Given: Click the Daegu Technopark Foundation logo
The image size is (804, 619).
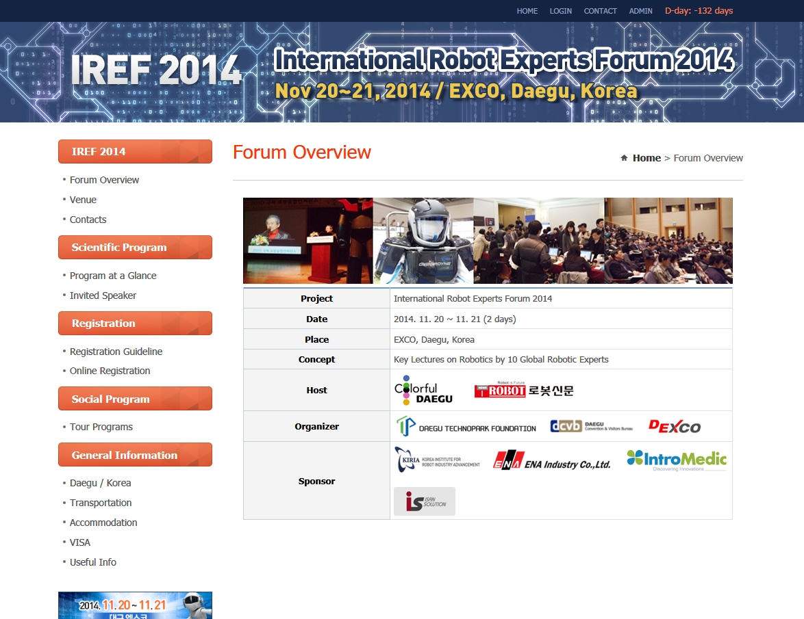Looking at the screenshot, I should [466, 427].
